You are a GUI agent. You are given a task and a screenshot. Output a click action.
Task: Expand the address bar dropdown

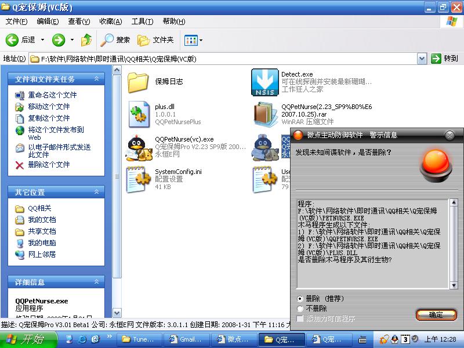coord(422,59)
